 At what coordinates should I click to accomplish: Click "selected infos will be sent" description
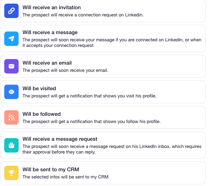tap(65, 177)
